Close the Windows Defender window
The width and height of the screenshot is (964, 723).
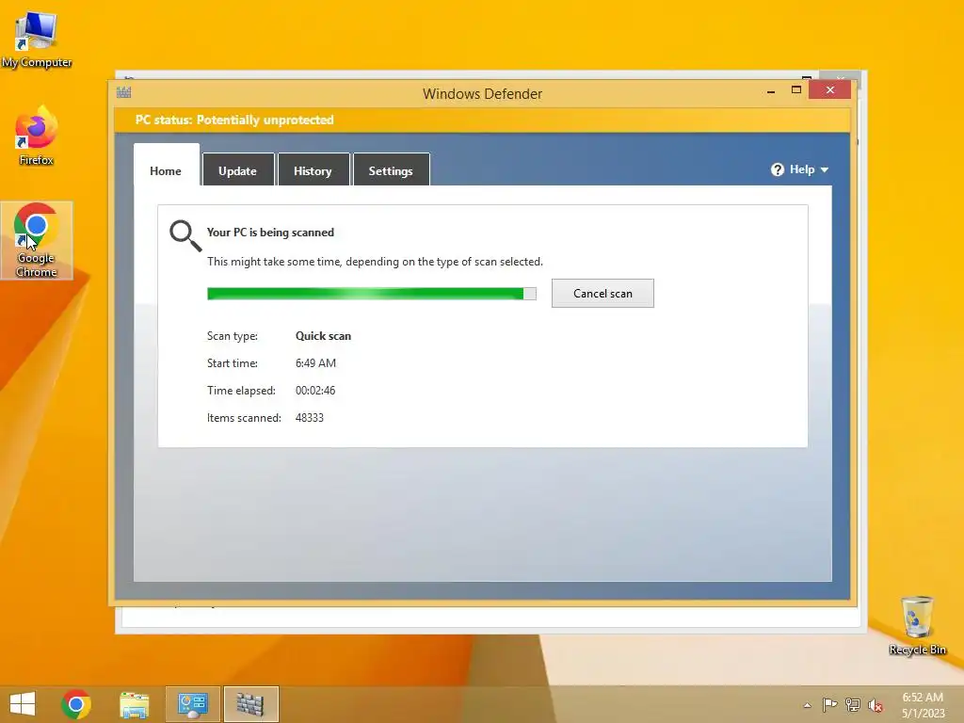pos(830,90)
